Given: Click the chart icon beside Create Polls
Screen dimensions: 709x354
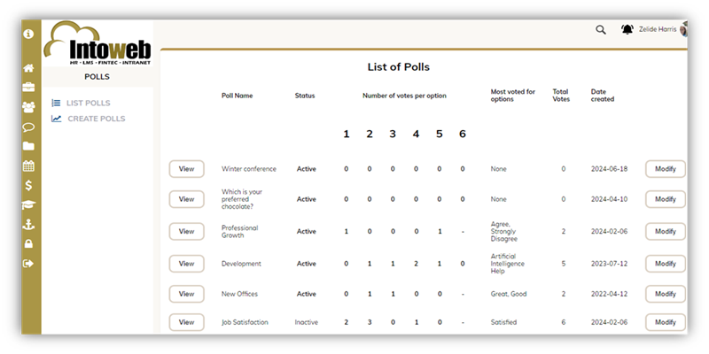Looking at the screenshot, I should coord(57,119).
